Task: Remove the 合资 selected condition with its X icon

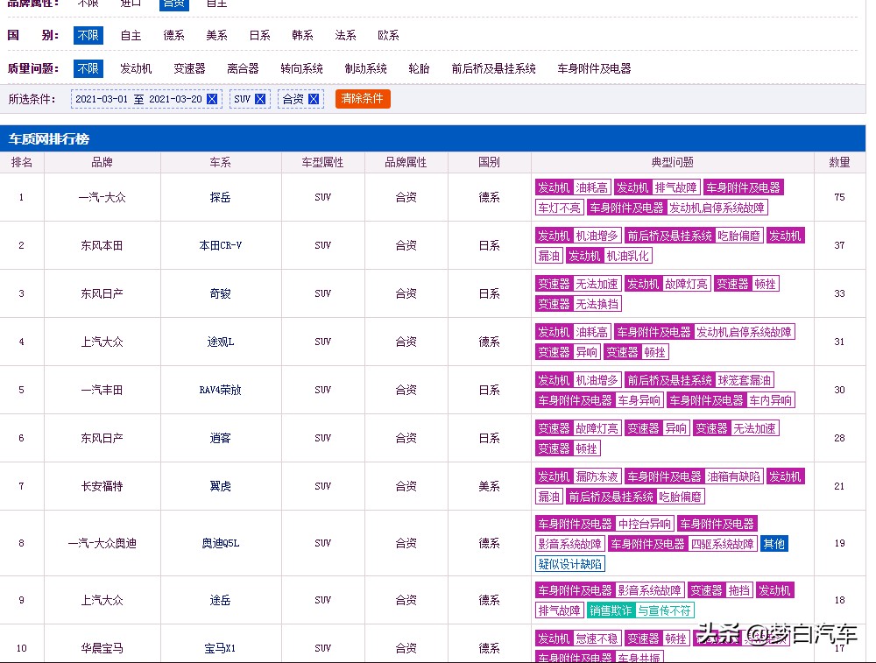Action: [314, 99]
